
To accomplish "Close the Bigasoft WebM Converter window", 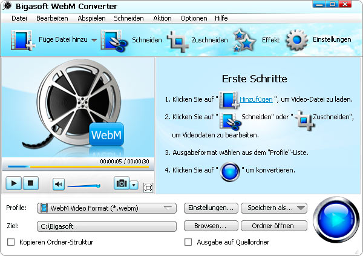I will 345,4.
